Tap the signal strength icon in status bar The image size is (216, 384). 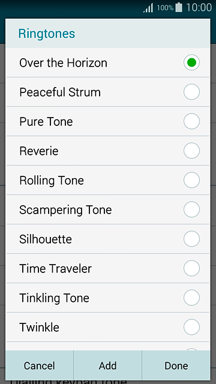[x=148, y=8]
